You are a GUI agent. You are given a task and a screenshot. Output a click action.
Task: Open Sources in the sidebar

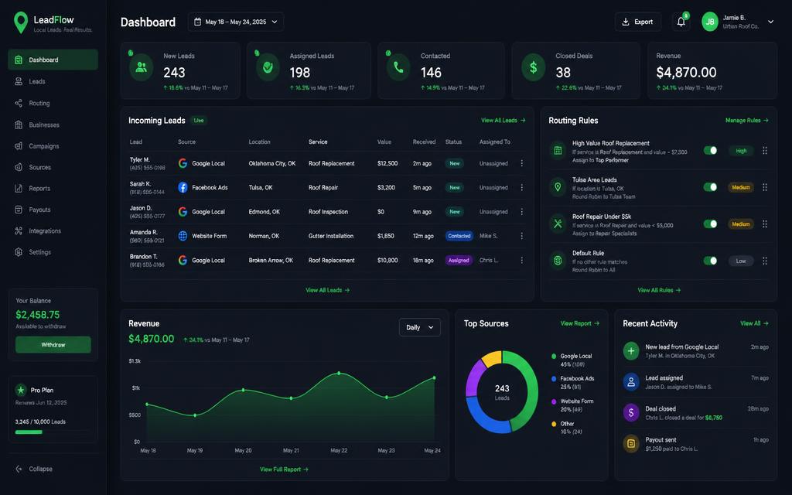(53, 167)
